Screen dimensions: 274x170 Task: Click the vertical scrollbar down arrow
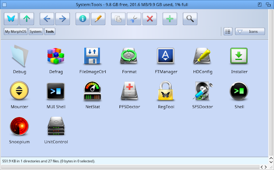point(271,162)
